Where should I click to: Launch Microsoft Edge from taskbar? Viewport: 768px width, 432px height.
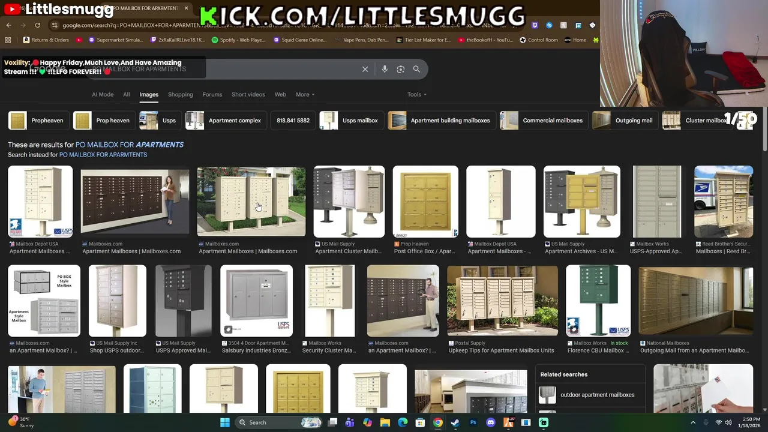403,422
